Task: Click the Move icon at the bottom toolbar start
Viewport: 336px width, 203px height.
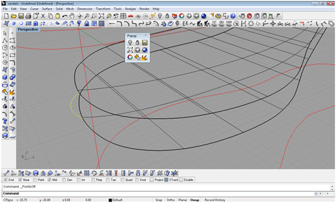Action: pos(6,173)
